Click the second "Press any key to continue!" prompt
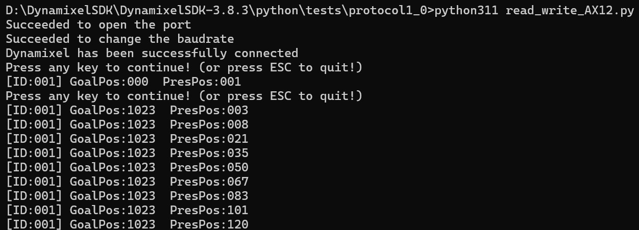 [x=184, y=96]
